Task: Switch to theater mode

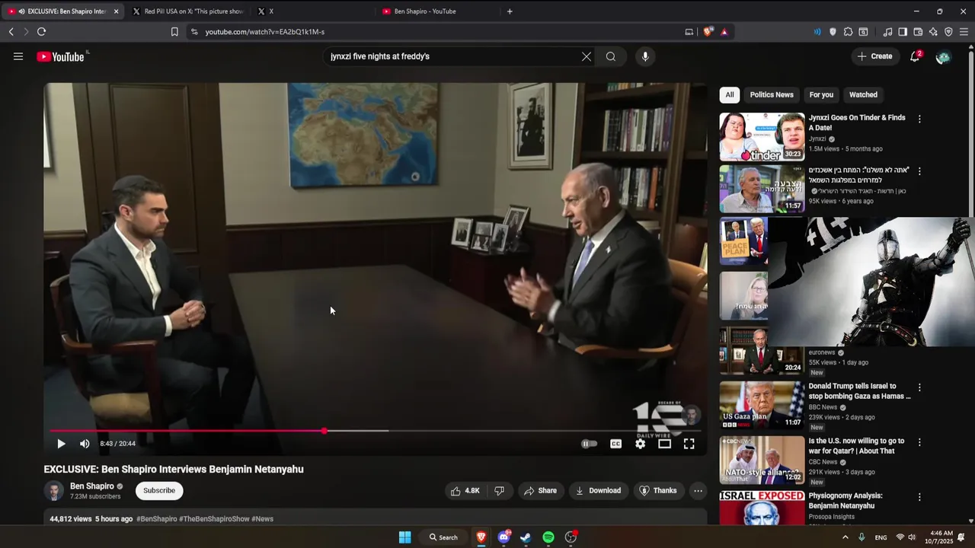Action: coord(664,444)
